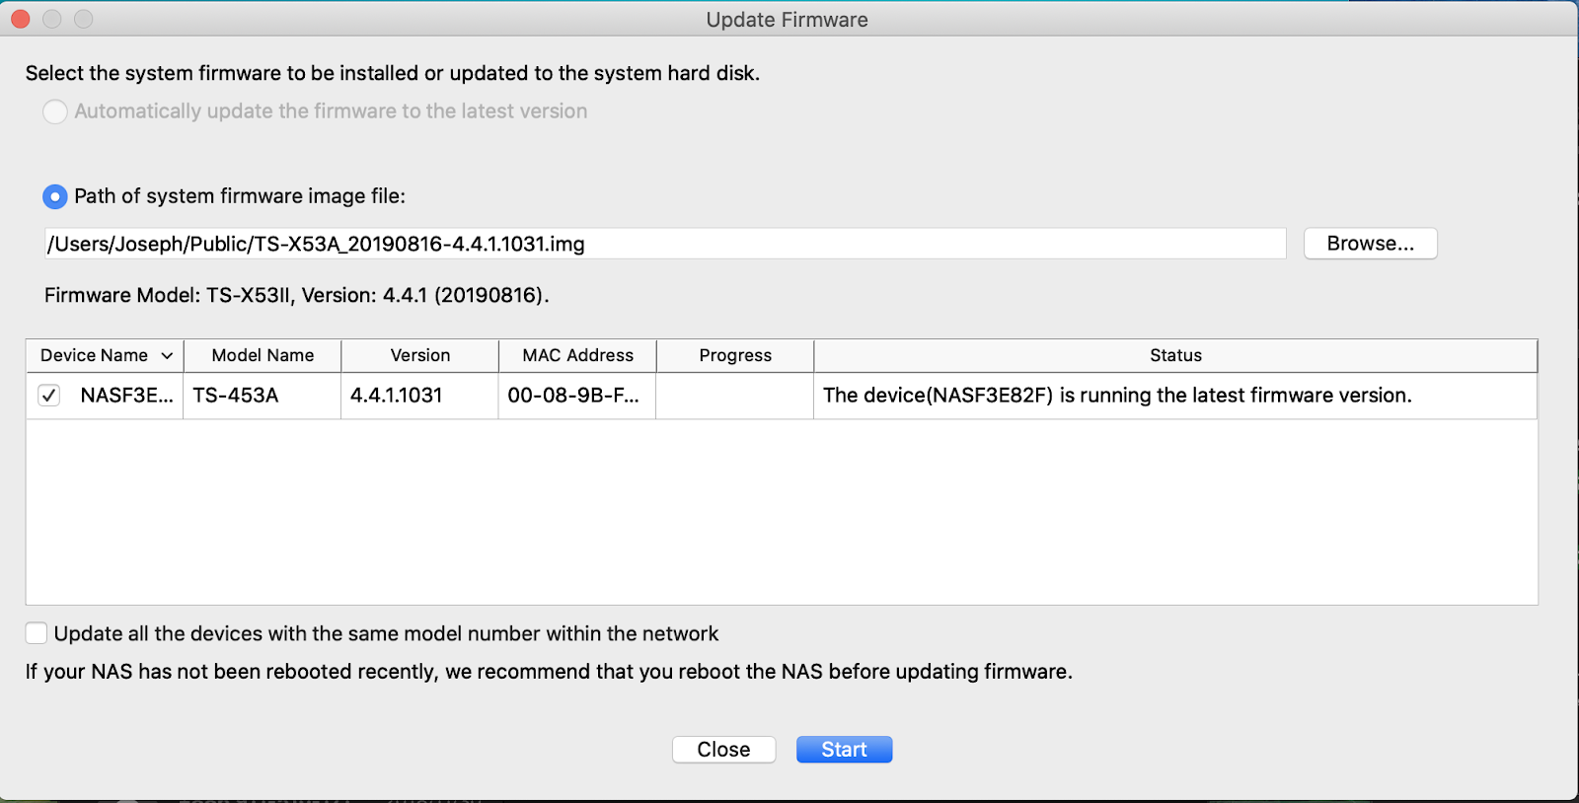1579x803 pixels.
Task: Start the firmware update
Action: 844,750
